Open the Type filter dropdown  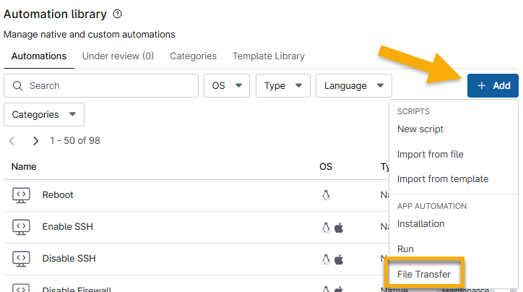point(283,86)
